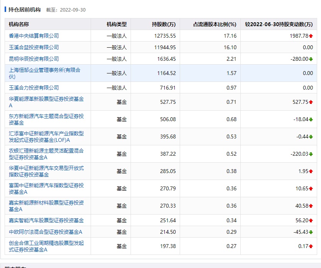This screenshot has height=268, width=321.
Task: Open 玉溪合益投资有限公司 link
Action: [34, 47]
